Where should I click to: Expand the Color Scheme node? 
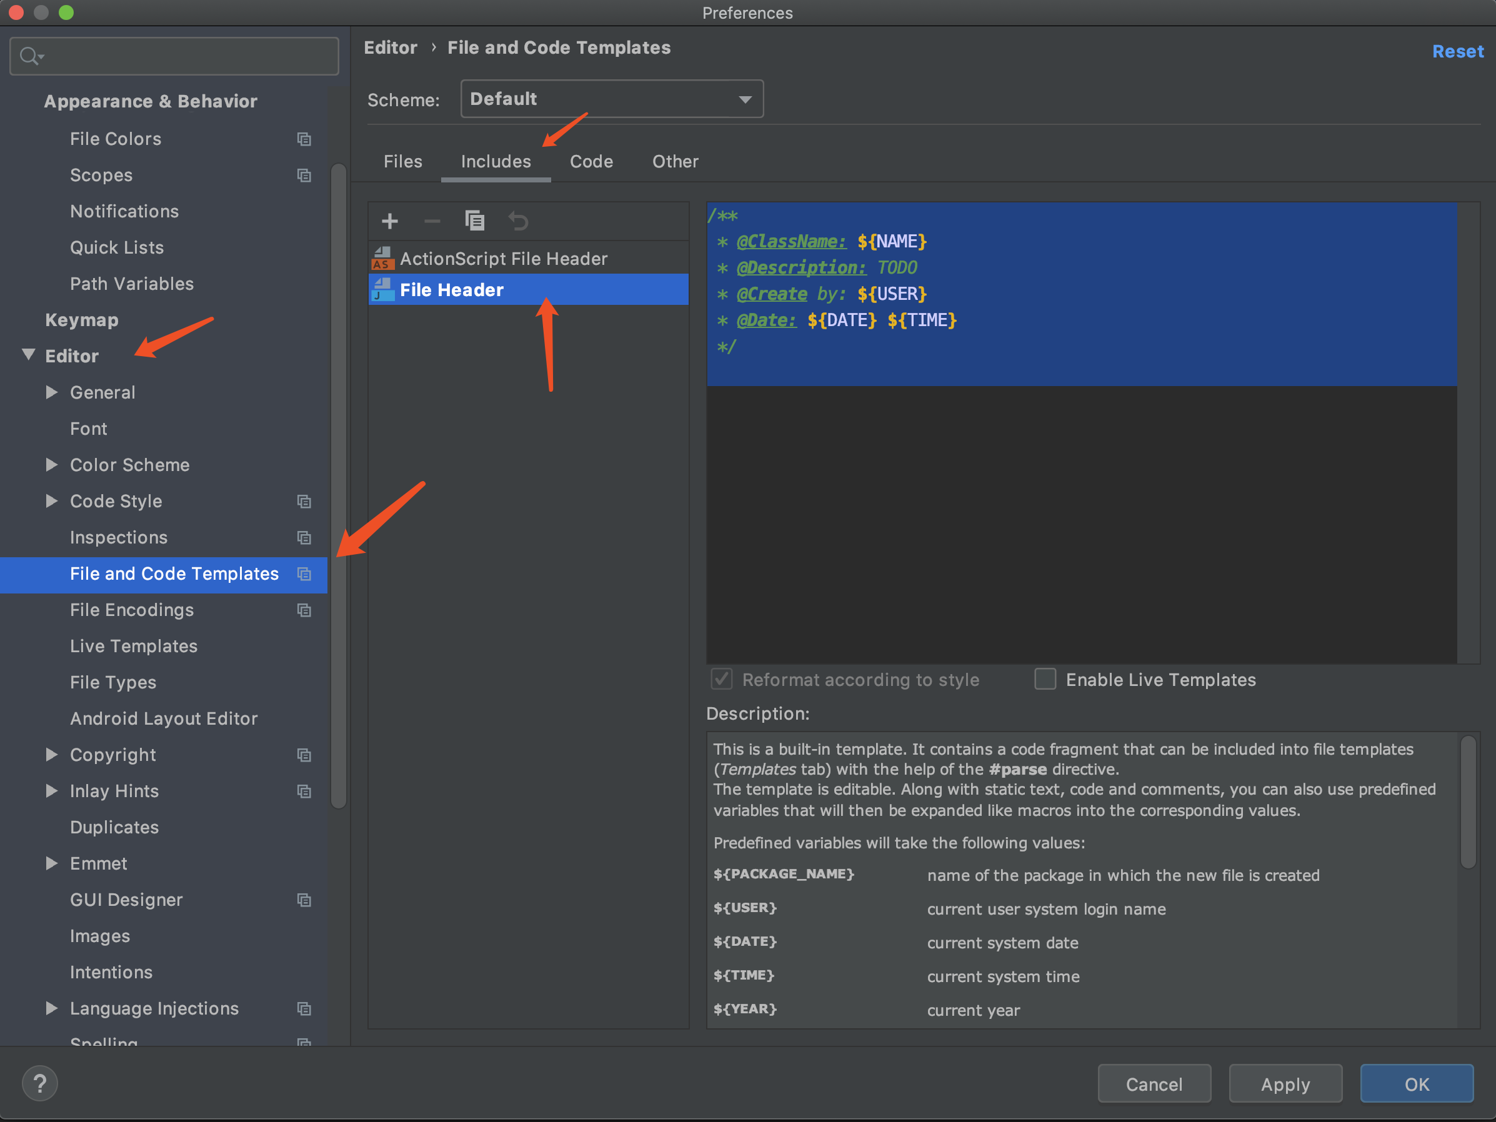click(x=51, y=464)
